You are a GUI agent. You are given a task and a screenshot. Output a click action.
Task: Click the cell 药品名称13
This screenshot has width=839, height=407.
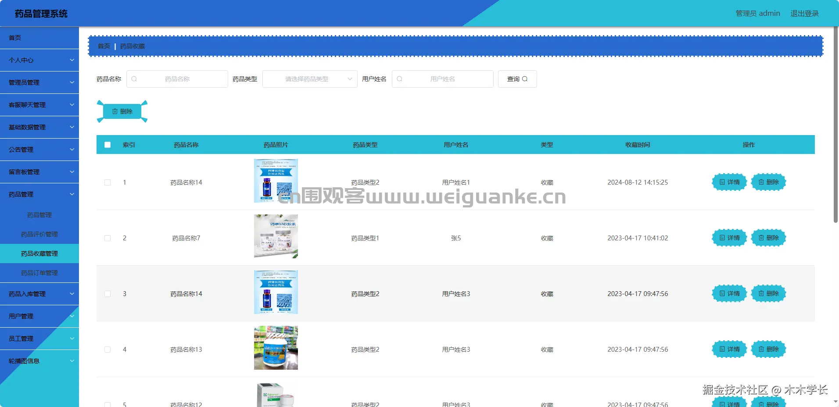click(186, 350)
